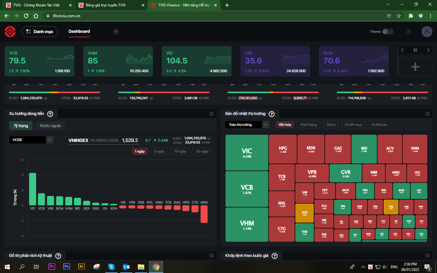
Task: Select the KLNN mua heatmap filter
Action: pos(353,125)
